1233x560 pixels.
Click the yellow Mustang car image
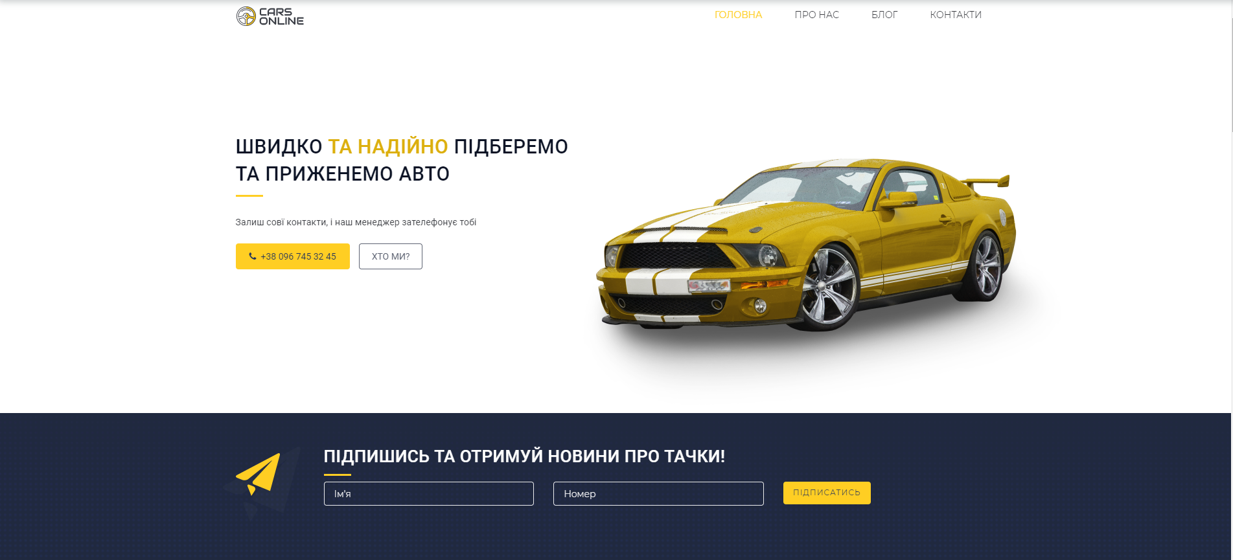[x=805, y=245]
